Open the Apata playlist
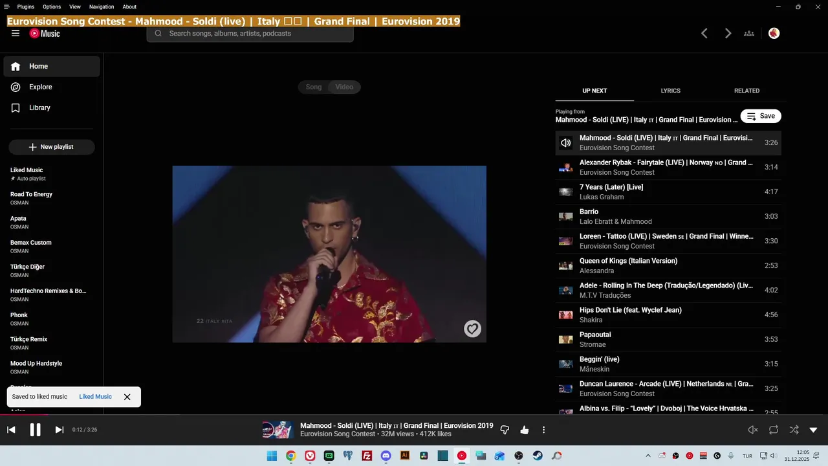Image resolution: width=828 pixels, height=466 pixels. click(x=52, y=222)
